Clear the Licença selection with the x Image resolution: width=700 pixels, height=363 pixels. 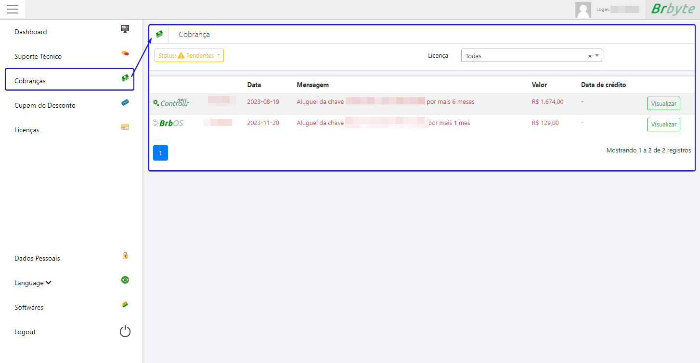[590, 56]
